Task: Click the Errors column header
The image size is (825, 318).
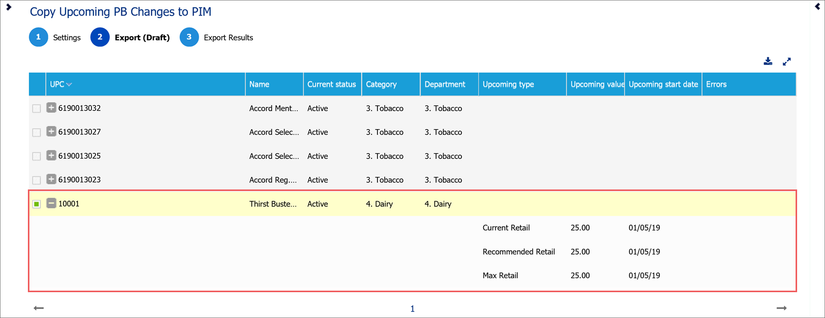Action: click(x=749, y=84)
